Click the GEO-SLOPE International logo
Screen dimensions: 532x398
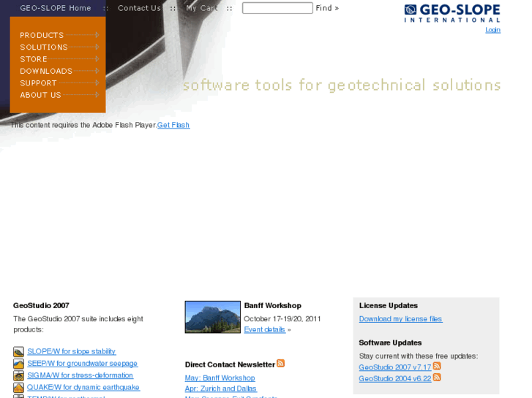452,13
